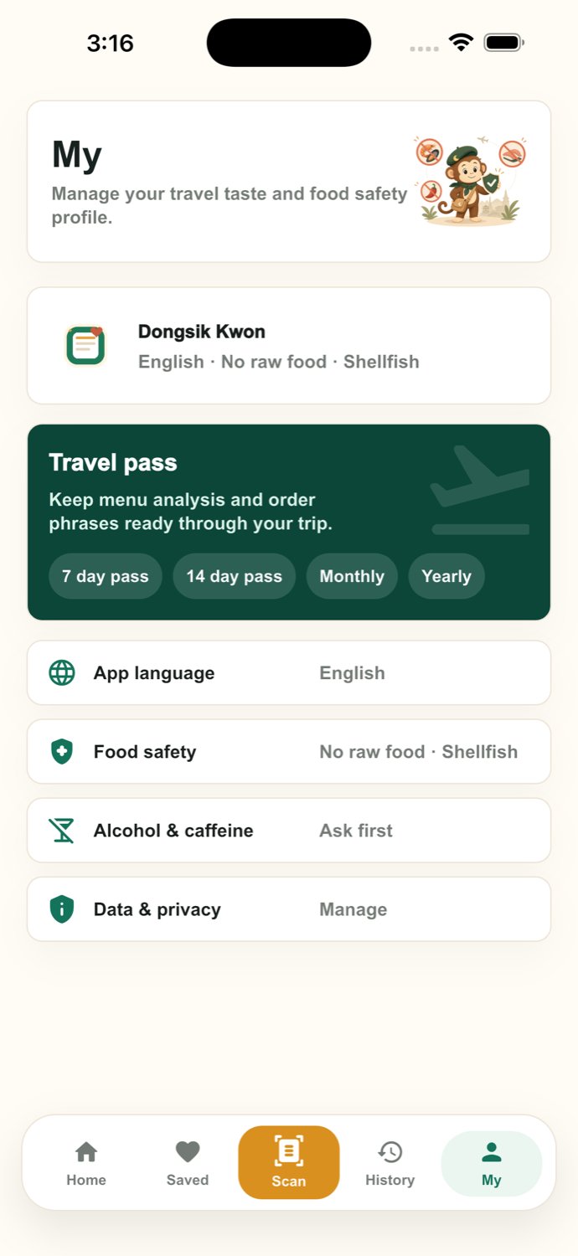Tap the crossed-out cocktail glass icon

coord(62,830)
